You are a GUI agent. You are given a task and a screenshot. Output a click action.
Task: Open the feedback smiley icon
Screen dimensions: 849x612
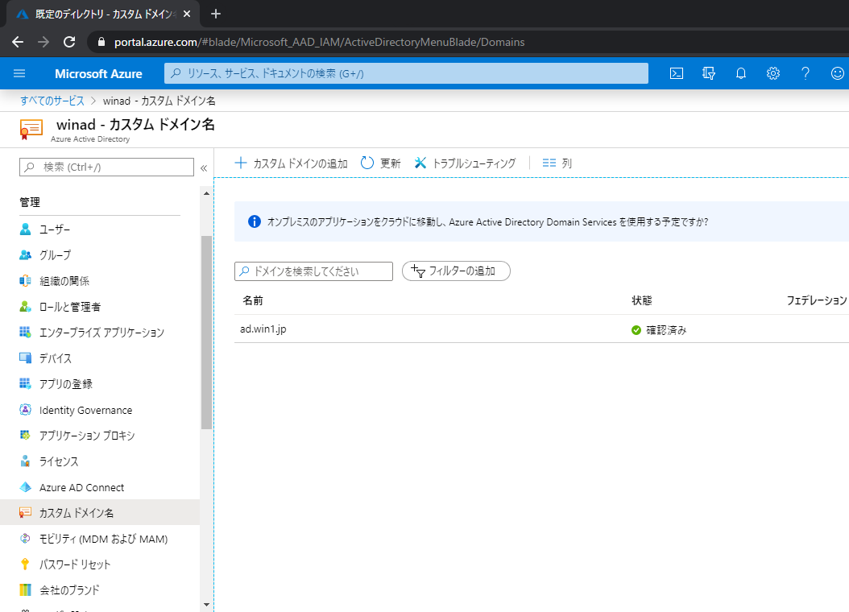pyautogui.click(x=837, y=73)
